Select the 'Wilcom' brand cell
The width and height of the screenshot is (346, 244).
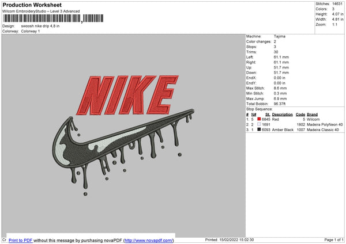(313, 119)
